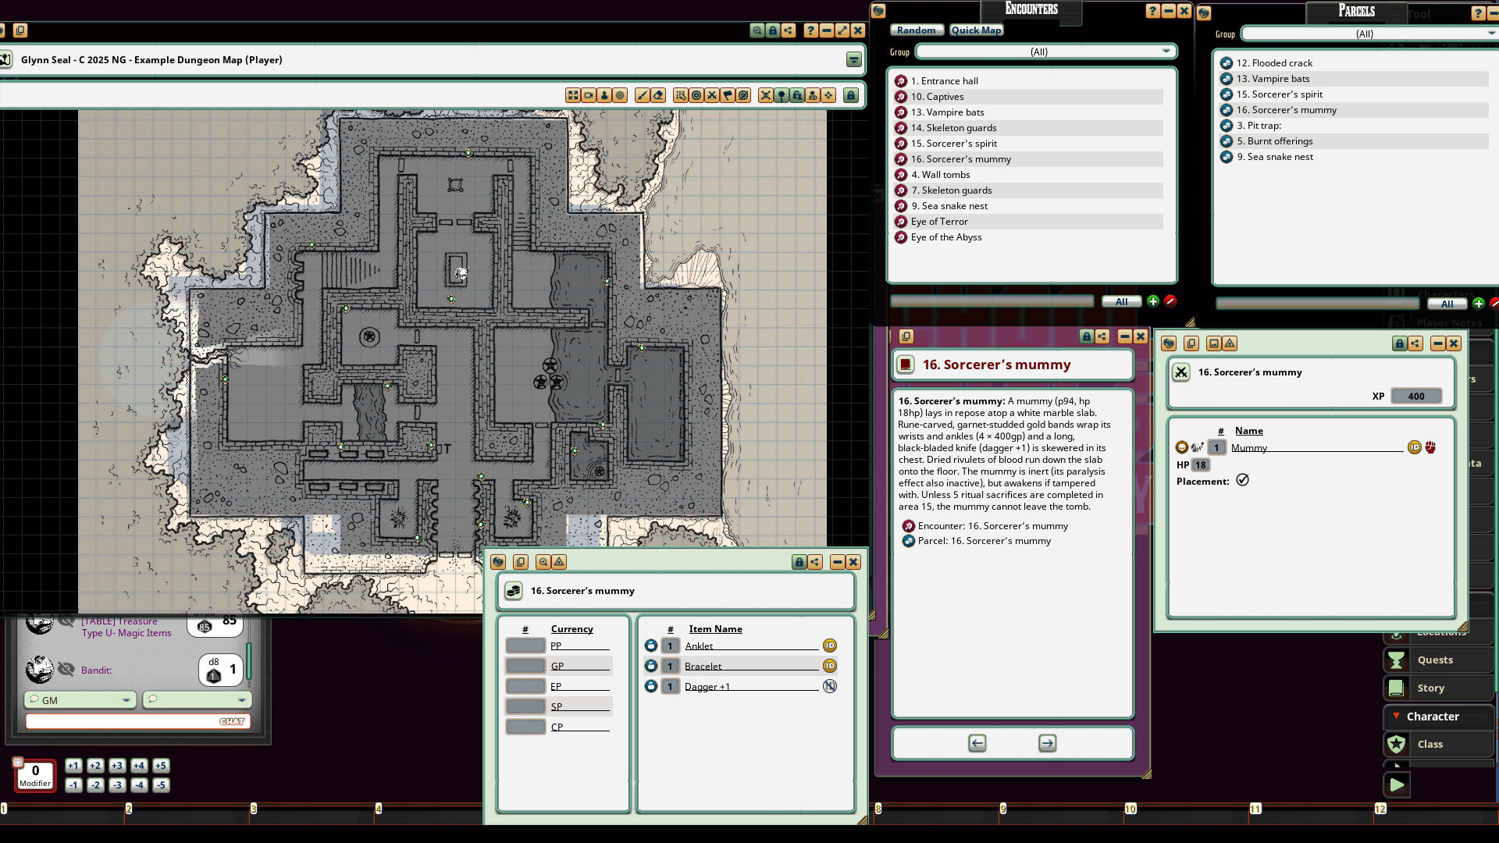The image size is (1499, 843).
Task: Open the Bracelet item link icon
Action: [651, 666]
